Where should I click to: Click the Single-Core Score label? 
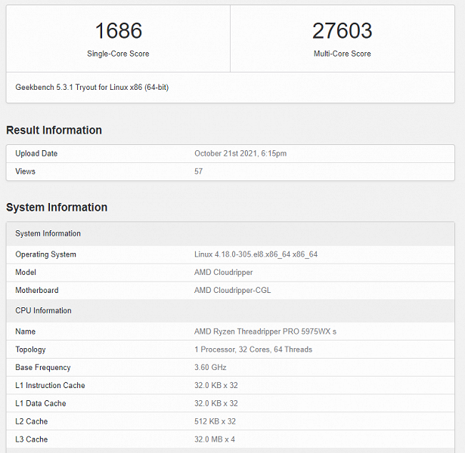point(118,54)
